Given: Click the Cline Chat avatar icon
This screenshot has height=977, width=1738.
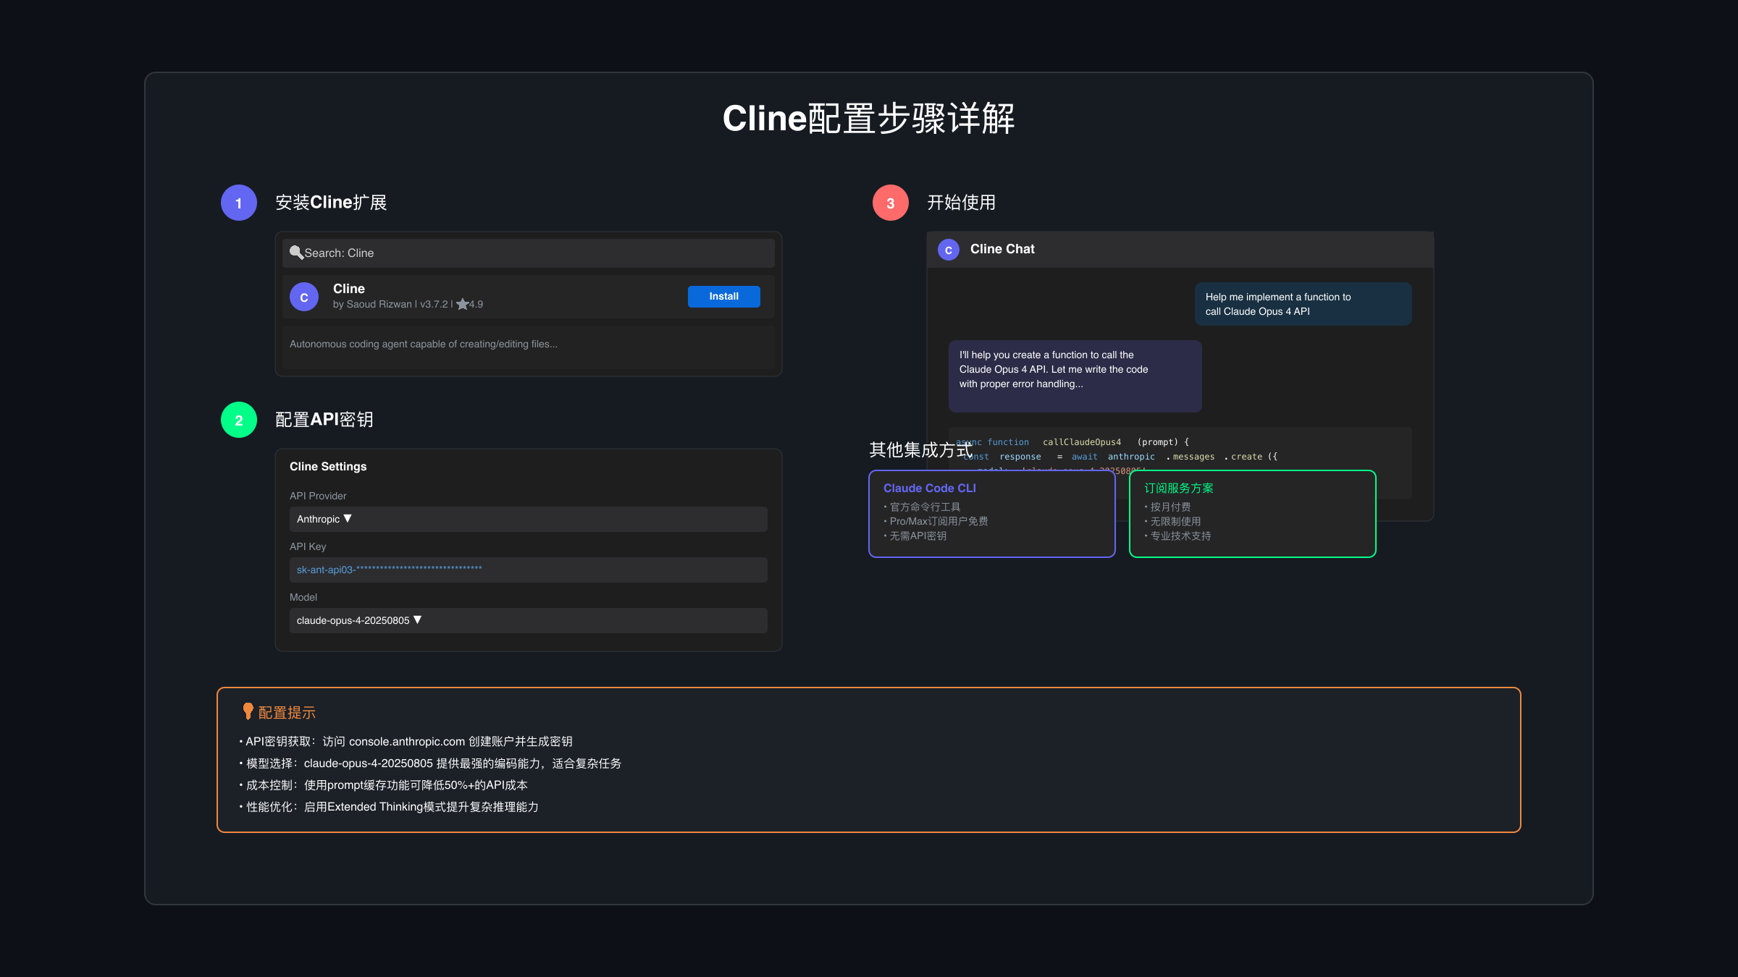Looking at the screenshot, I should coord(949,250).
